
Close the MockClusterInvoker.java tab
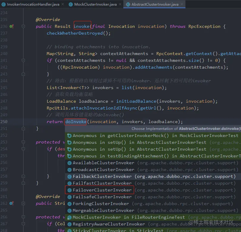click(120, 4)
